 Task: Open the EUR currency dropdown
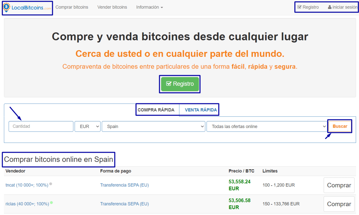tap(87, 126)
